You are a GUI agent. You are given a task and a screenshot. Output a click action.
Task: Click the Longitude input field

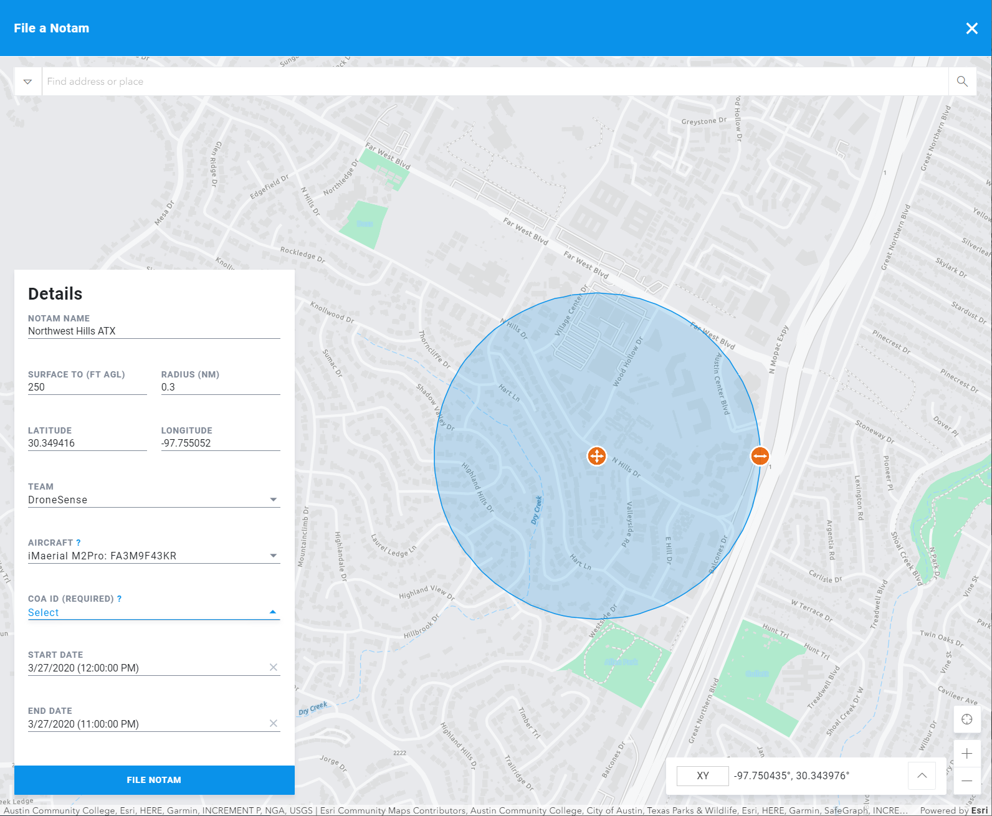221,444
